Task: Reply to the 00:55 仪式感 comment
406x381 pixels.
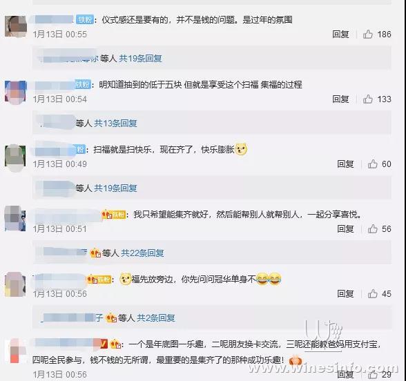Action: point(340,35)
